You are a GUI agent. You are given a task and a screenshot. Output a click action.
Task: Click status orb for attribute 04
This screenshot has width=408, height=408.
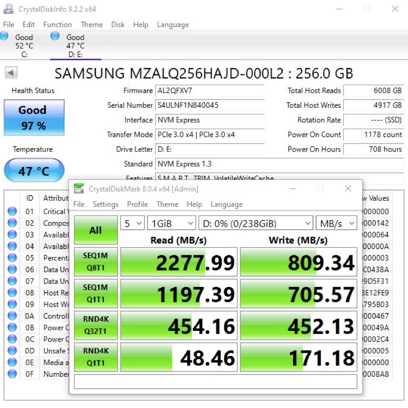tap(12, 246)
